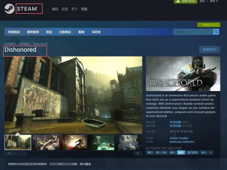Follow the Dishonored breadcrumb link
The width and height of the screenshot is (227, 170).
pyautogui.click(x=40, y=44)
